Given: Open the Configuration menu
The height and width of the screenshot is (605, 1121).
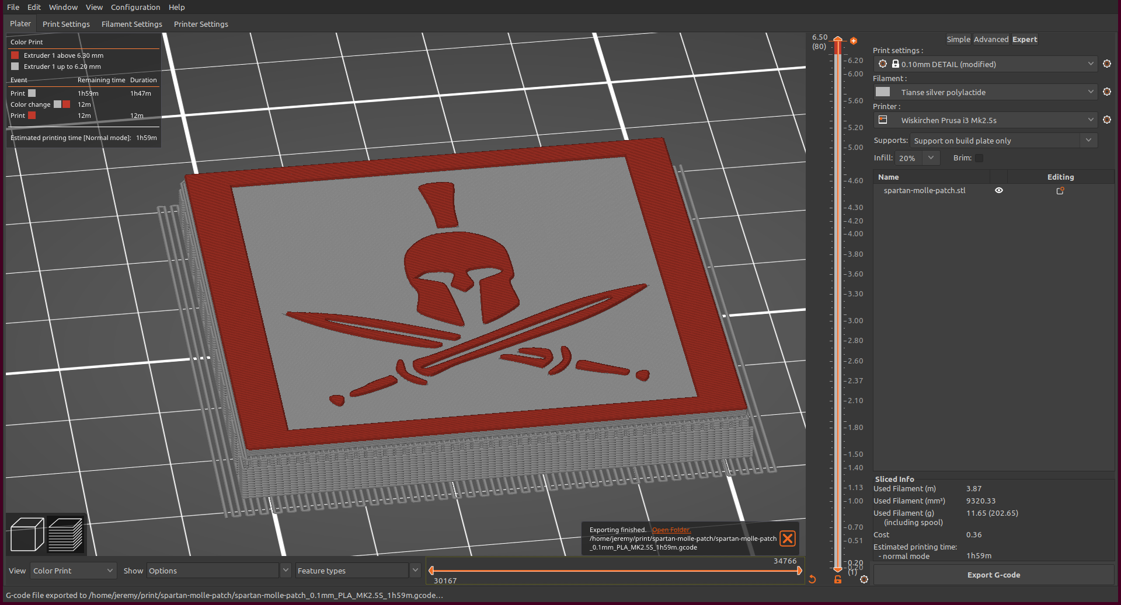Looking at the screenshot, I should pyautogui.click(x=135, y=7).
